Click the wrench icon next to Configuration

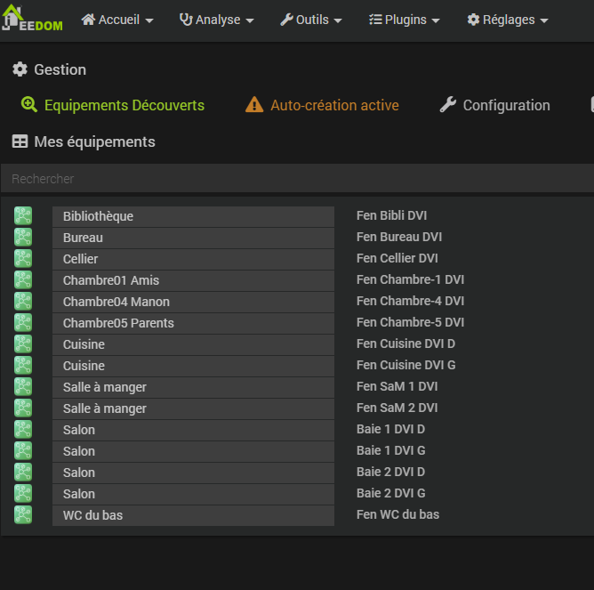tap(448, 105)
